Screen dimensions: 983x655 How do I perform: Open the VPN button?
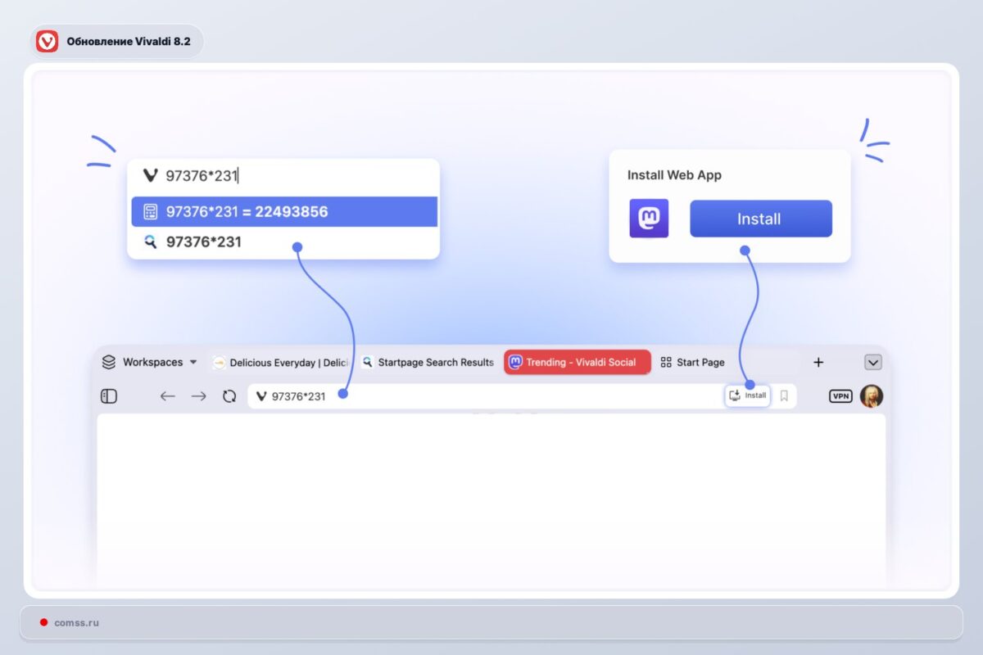(840, 396)
